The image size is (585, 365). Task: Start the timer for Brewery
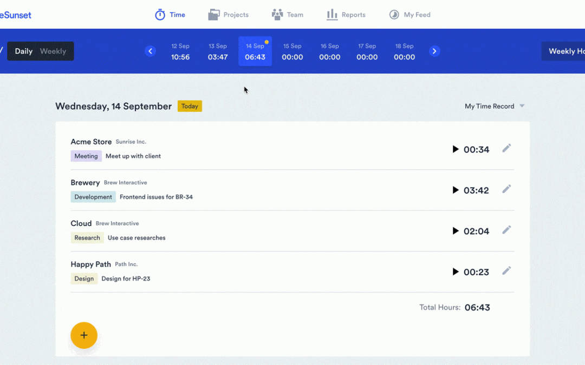pos(456,190)
